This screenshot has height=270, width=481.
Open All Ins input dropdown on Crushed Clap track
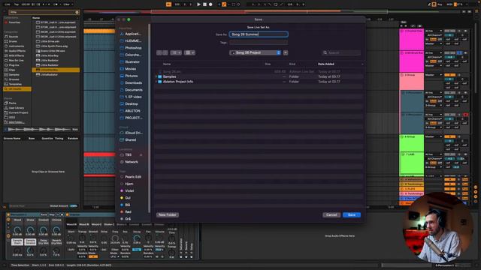pyautogui.click(x=434, y=31)
